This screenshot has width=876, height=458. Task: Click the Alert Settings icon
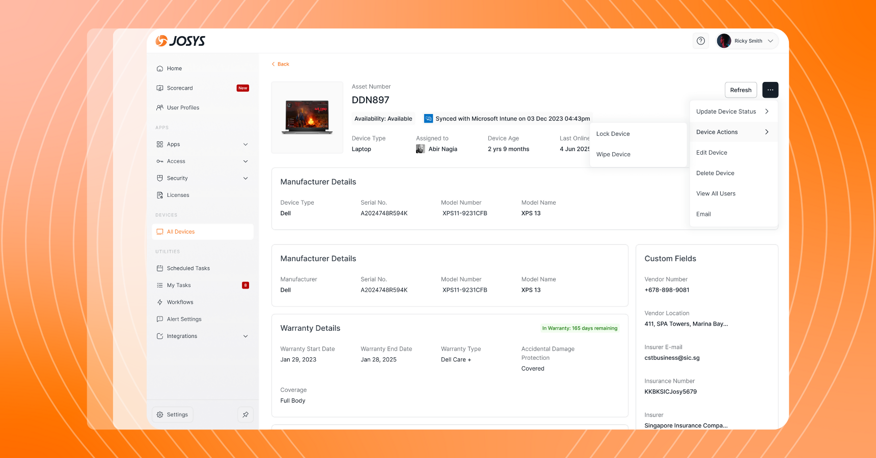pos(160,319)
